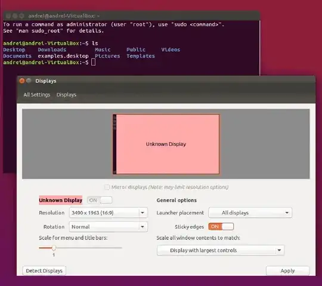This screenshot has width=322, height=286.
Task: Go back to All Settings
Action: click(x=37, y=95)
